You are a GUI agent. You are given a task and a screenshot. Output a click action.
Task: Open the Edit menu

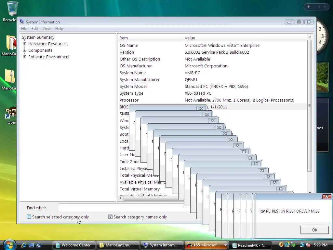34,29
